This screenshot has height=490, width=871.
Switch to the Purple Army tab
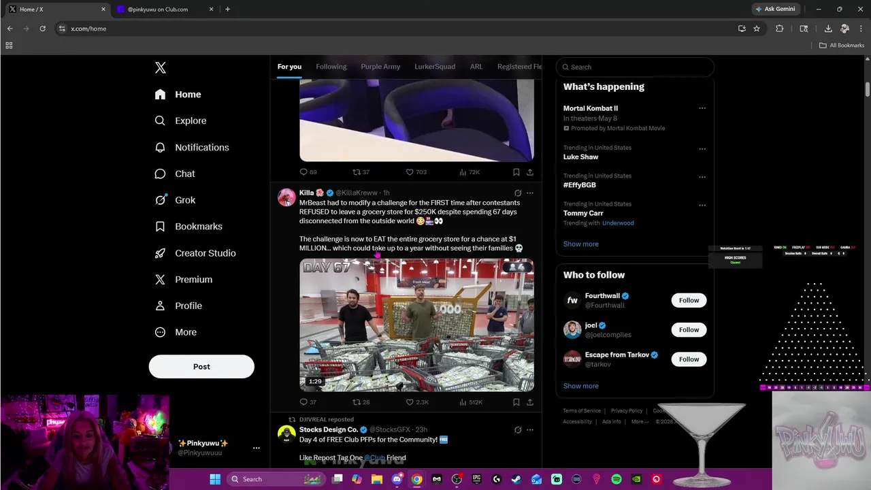click(x=380, y=67)
